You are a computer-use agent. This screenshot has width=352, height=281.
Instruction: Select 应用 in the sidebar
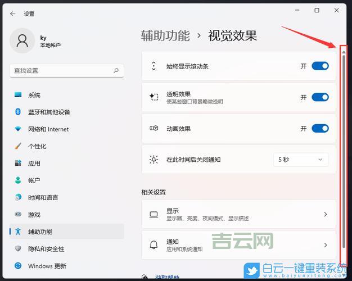click(67, 164)
